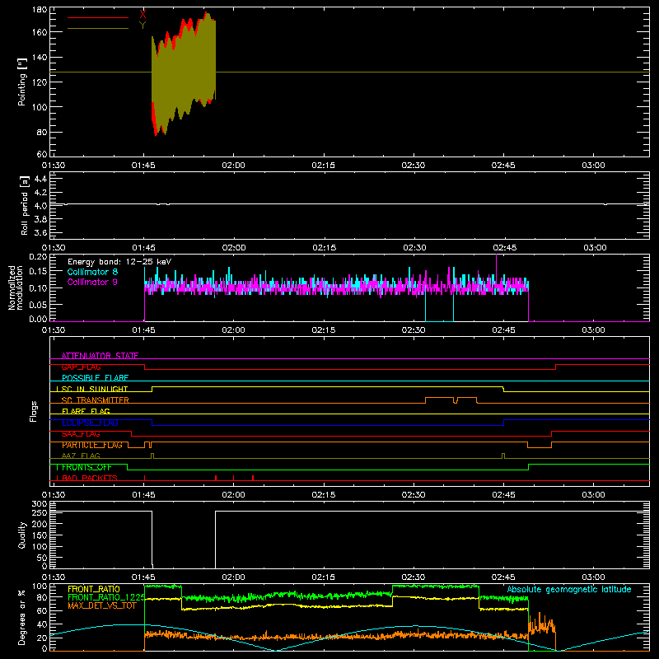Select the Energy band: 12-25 keV text
The height and width of the screenshot is (659, 659).
coord(119,262)
